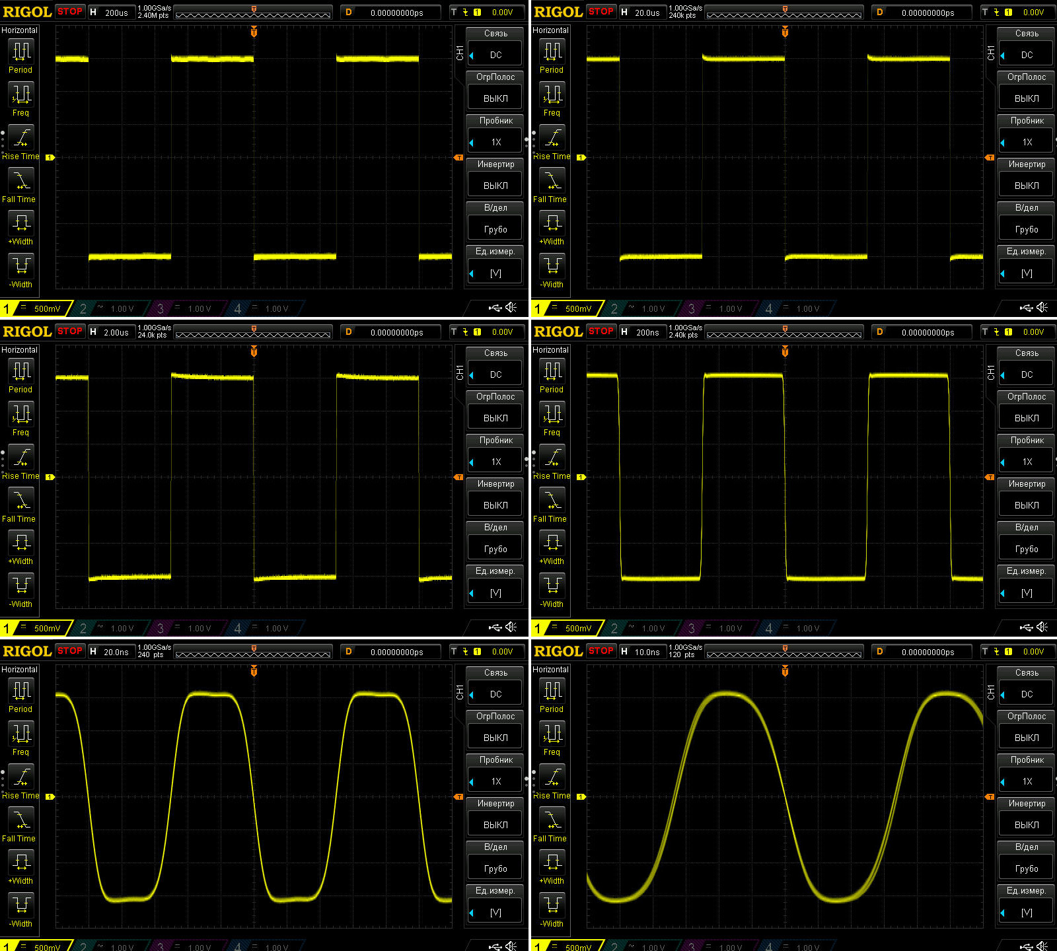Choose Rise Time icon in 2.00us panel
Screen dimensions: 1057x951
(x=21, y=457)
